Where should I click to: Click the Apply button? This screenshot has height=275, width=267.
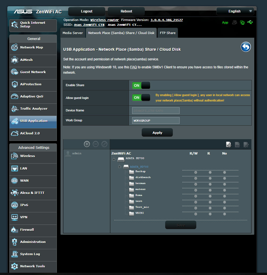click(x=157, y=133)
